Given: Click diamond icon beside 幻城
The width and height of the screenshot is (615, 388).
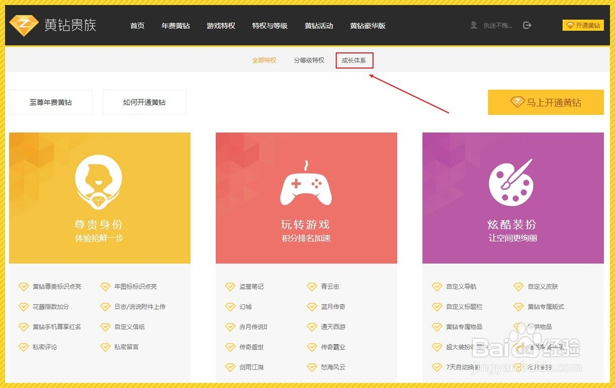Looking at the screenshot, I should 230,307.
